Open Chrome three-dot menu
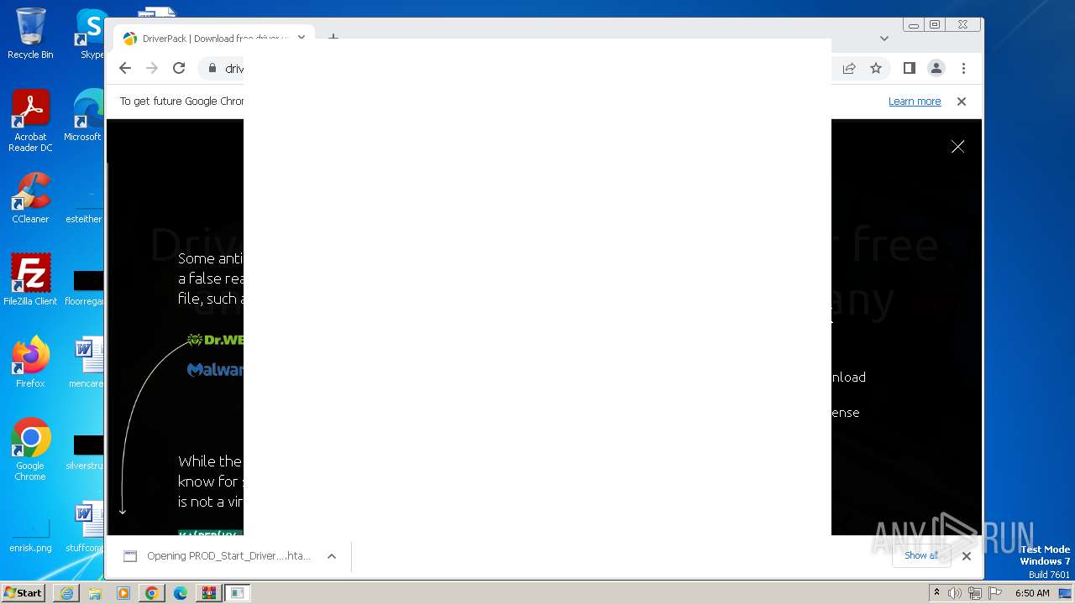1075x604 pixels. click(x=963, y=69)
